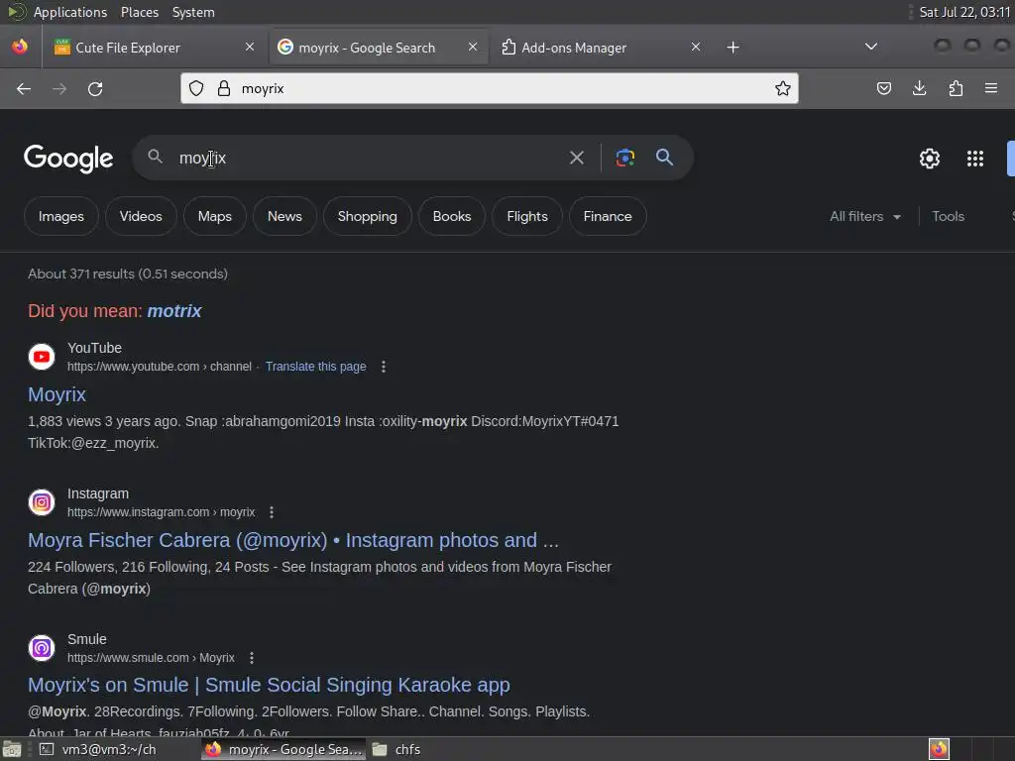Go back to the previous page

point(24,88)
